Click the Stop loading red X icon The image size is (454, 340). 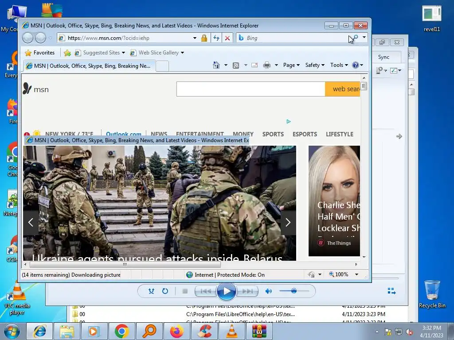(227, 38)
